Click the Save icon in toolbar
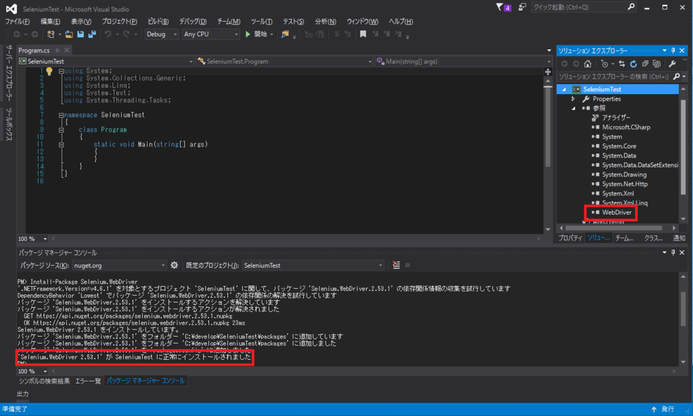The width and height of the screenshot is (693, 416). [x=81, y=34]
